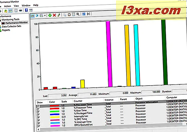This screenshot has height=132, width=187.
Task: Click the blue swatch of % Privileged Time
Action: coord(55,114)
